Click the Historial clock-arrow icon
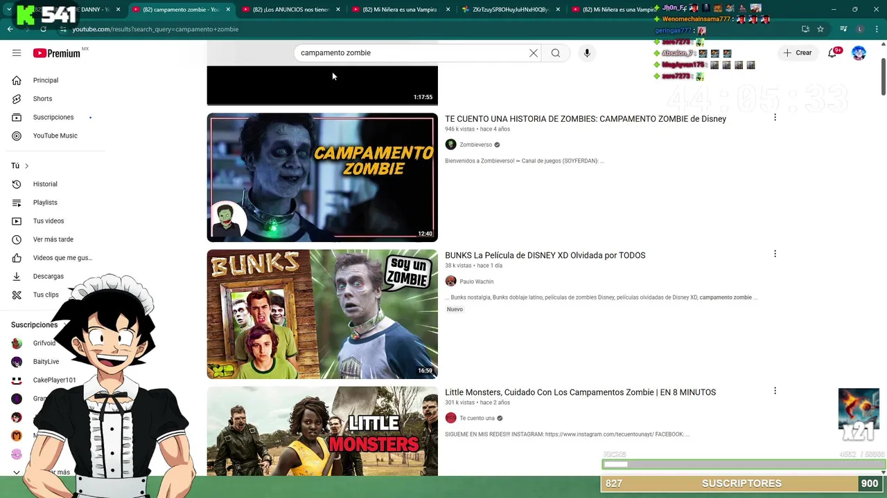Screen dimensions: 887x498 [x=17, y=184]
